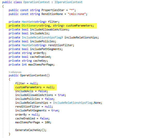156x138 pixels.
Task: Click 'maxItemsPerPage = 100;' assignment
Action: point(33,122)
